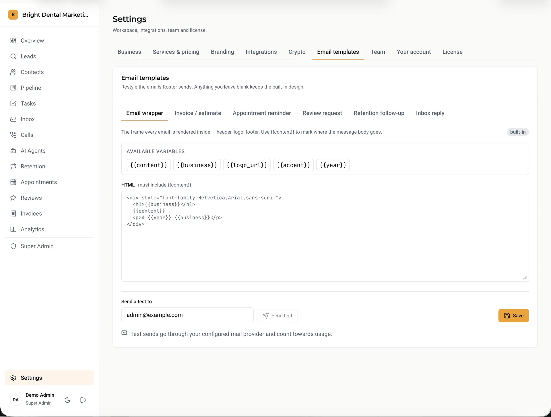Open Analytics bar chart icon
Screen dimensions: 551x417
coord(13,229)
